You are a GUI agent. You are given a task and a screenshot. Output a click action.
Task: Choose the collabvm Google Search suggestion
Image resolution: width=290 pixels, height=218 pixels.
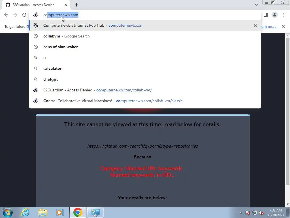point(145,36)
